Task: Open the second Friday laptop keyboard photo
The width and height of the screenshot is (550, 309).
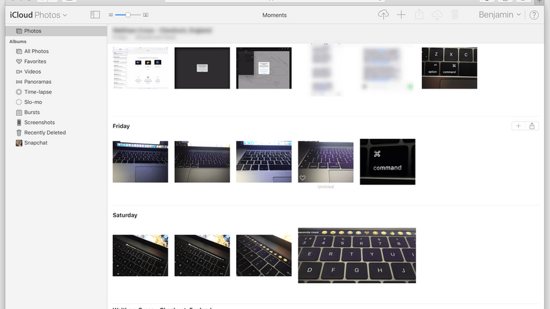Action: (202, 162)
